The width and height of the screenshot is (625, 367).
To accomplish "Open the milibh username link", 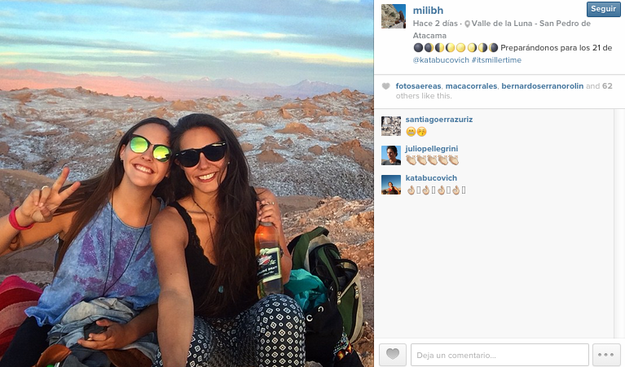I will click(x=428, y=11).
